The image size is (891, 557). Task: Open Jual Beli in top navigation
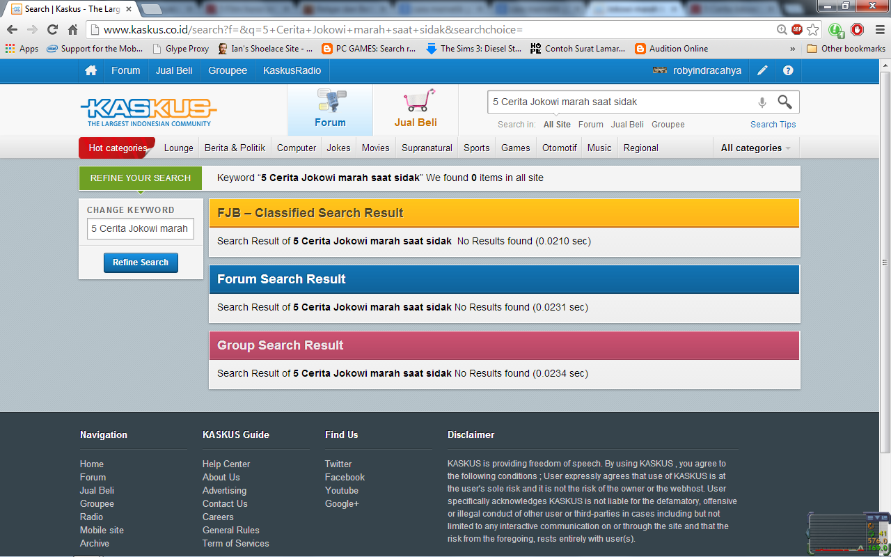click(x=174, y=70)
